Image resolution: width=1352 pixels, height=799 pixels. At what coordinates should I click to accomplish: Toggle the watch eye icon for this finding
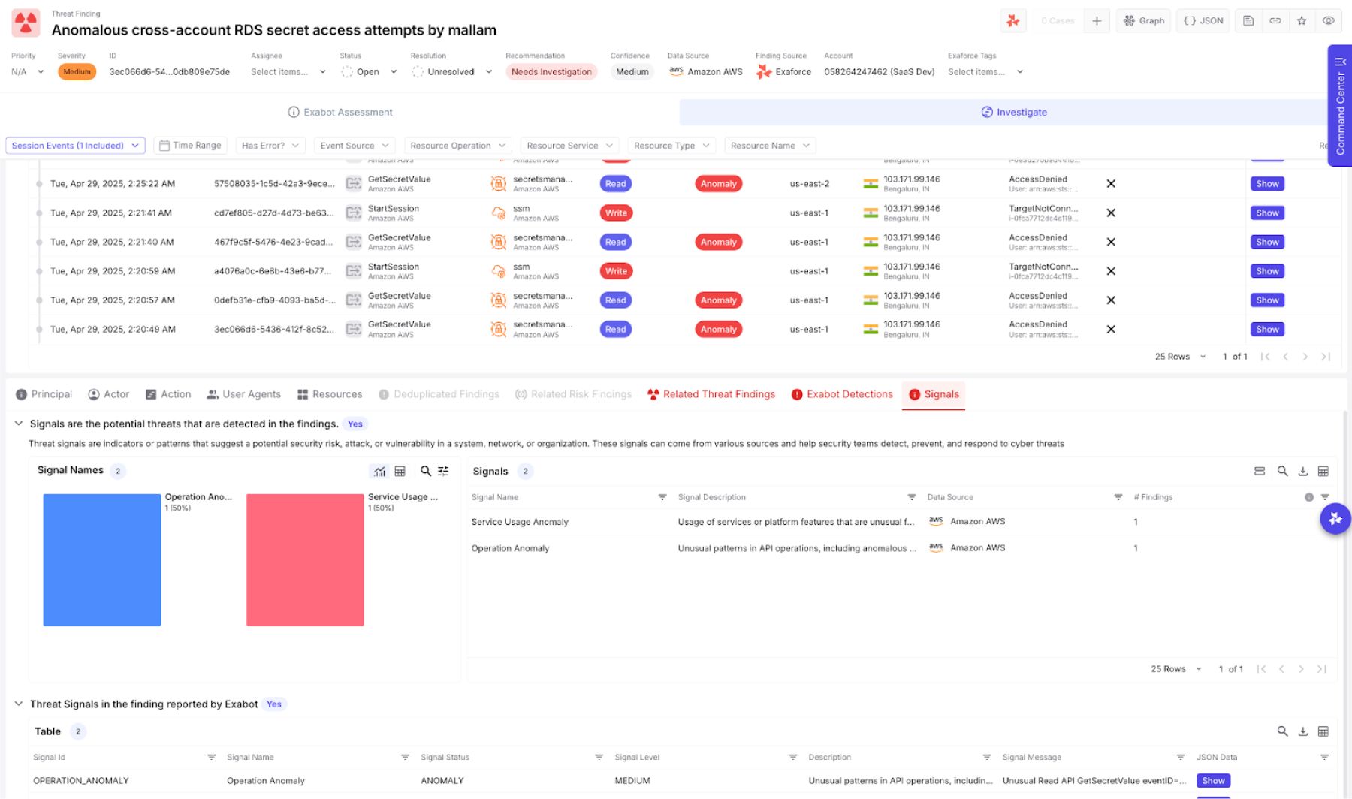1329,21
